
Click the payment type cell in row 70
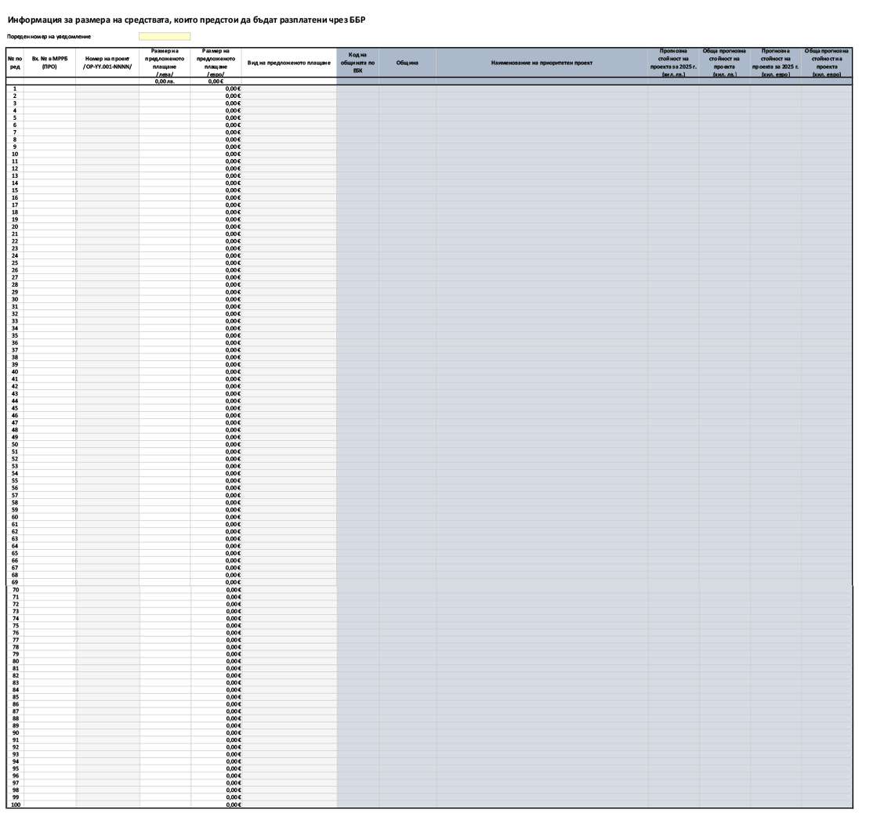point(289,589)
